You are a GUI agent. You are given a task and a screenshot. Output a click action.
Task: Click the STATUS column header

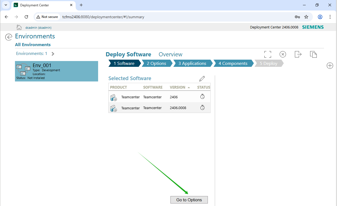tap(204, 87)
